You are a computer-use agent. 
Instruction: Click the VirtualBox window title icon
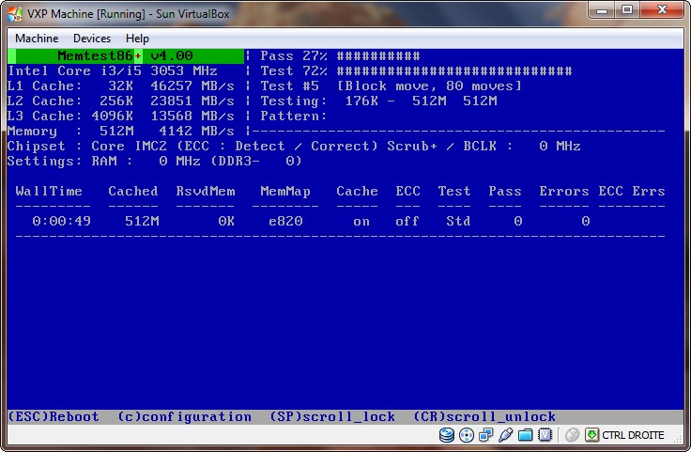[x=15, y=14]
